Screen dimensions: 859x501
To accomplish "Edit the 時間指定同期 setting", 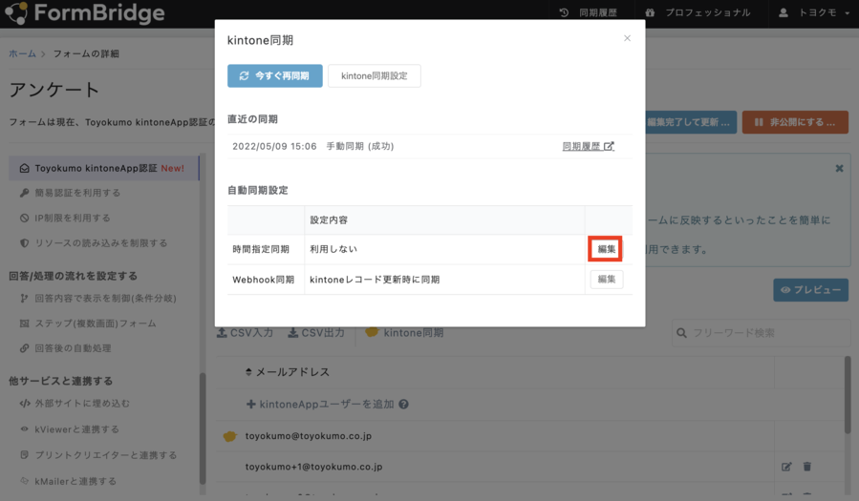I will [607, 249].
